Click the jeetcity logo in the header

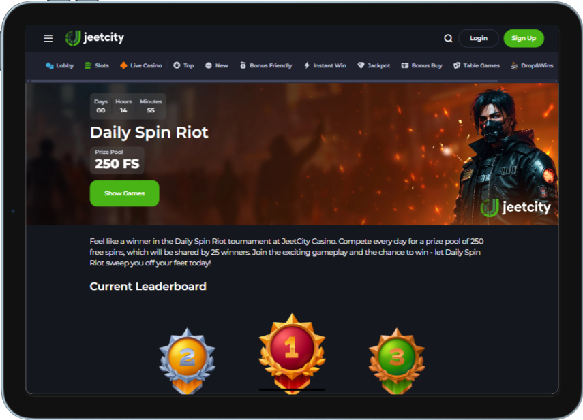pos(95,38)
